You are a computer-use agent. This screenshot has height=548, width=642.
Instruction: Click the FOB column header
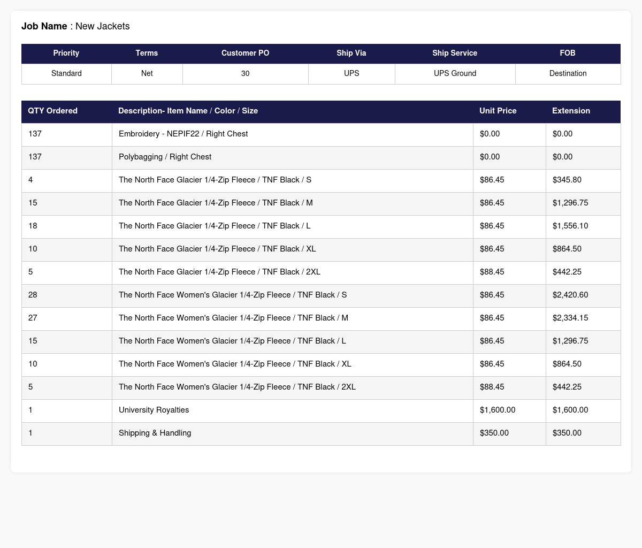point(568,53)
